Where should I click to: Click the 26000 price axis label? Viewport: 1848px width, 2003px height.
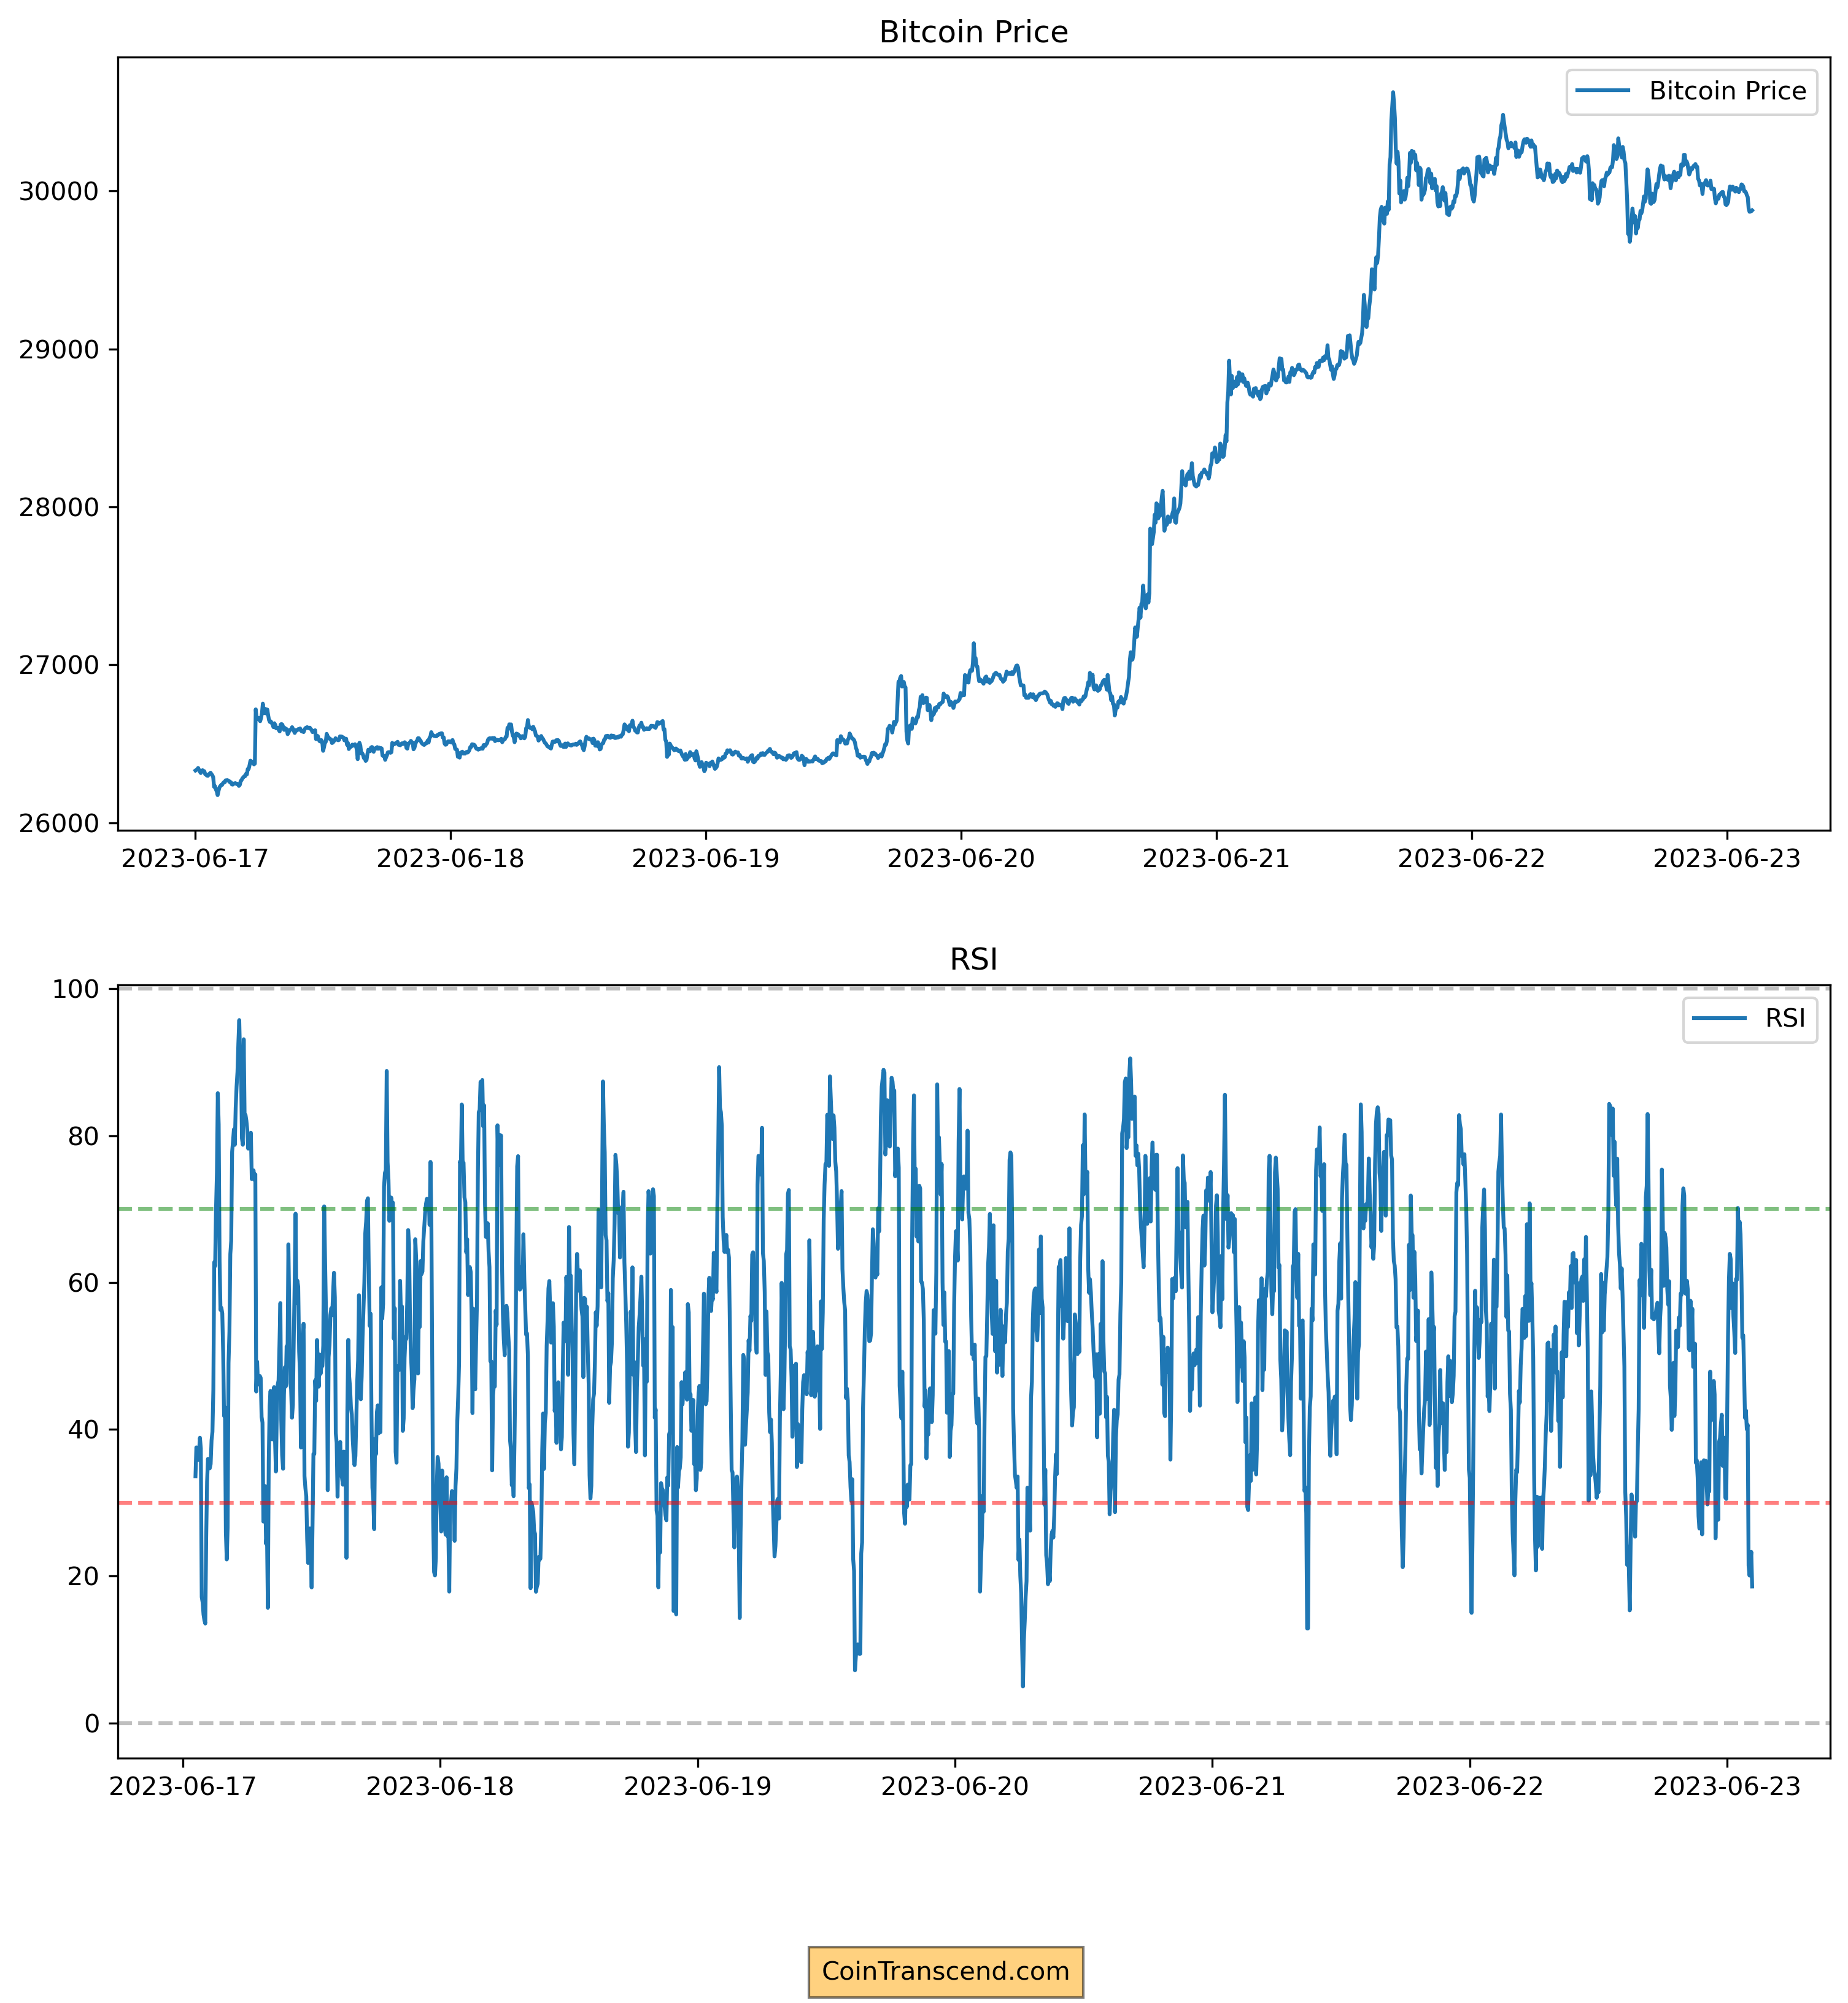[59, 824]
